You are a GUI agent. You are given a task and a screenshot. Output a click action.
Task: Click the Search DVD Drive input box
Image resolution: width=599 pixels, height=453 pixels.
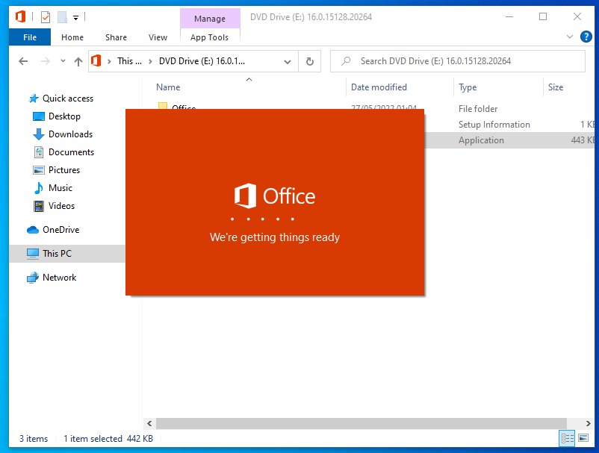click(x=458, y=61)
